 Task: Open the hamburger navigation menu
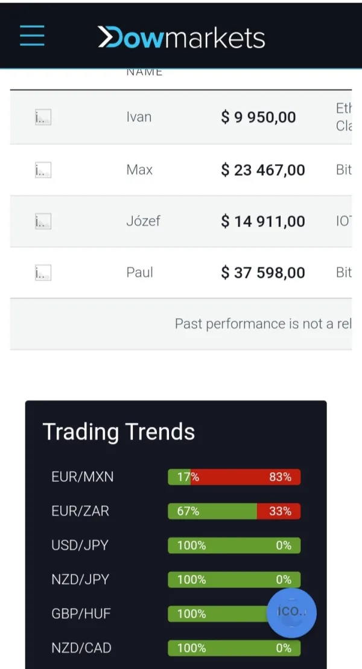click(32, 36)
